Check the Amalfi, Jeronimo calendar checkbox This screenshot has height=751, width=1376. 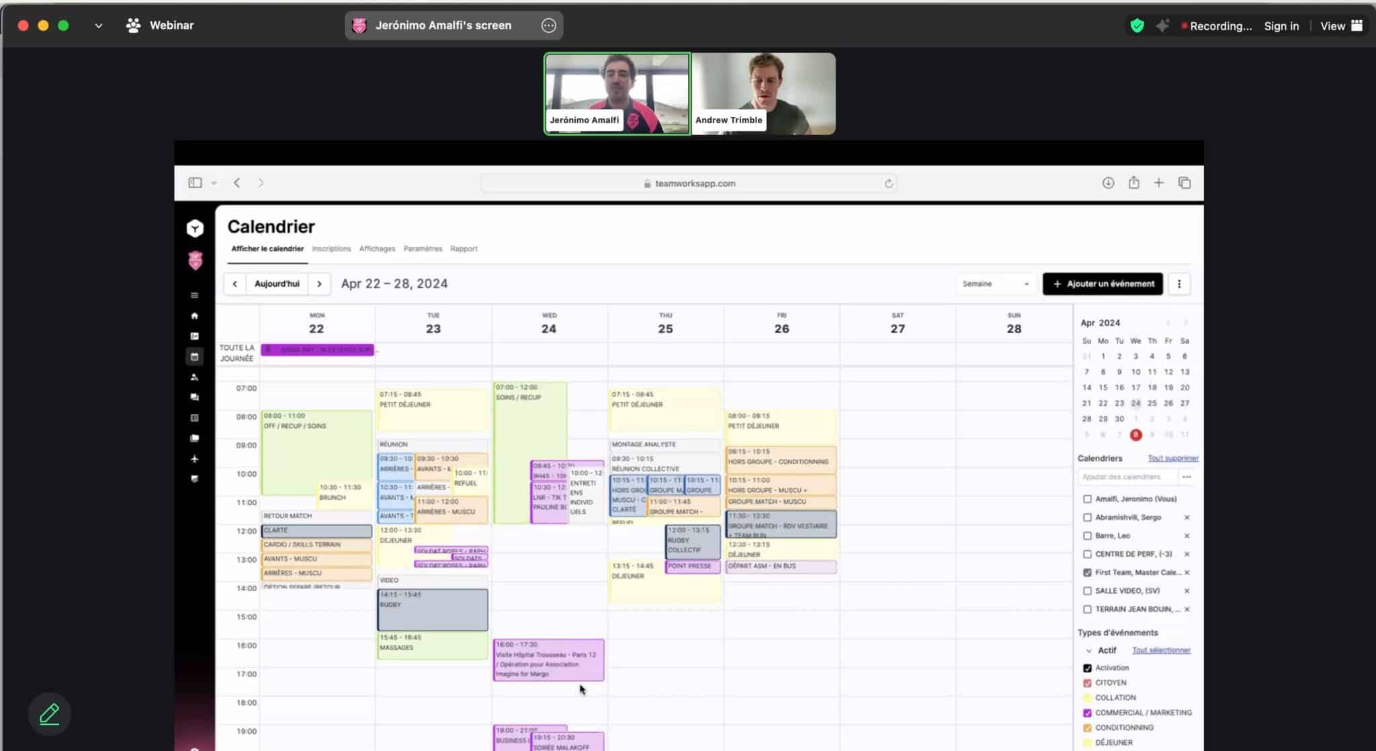pos(1087,498)
